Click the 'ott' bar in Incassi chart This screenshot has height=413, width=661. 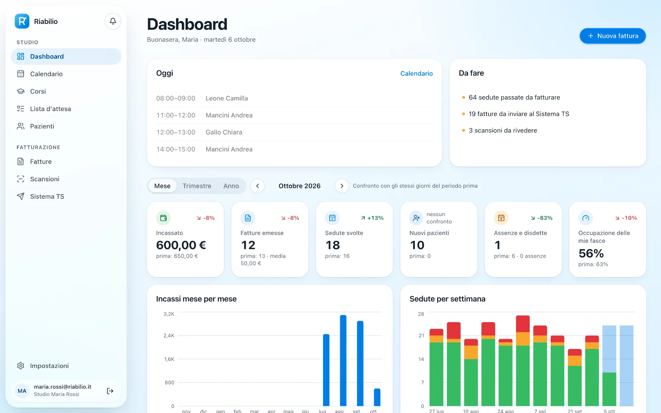[377, 397]
